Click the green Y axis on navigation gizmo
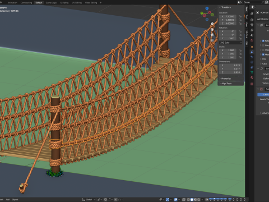 [202, 13]
